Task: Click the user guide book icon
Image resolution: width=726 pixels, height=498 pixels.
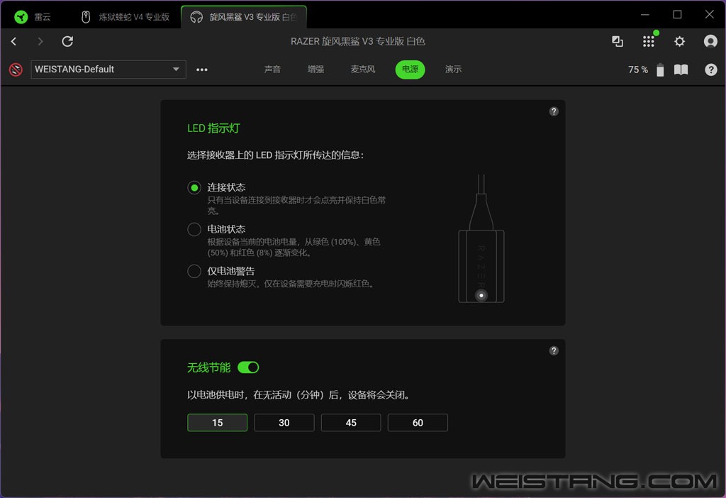Action: [x=681, y=70]
